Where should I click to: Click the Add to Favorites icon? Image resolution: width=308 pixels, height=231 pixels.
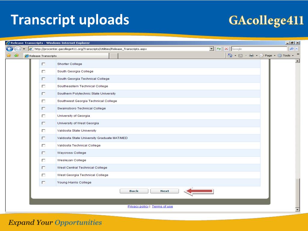point(17,56)
